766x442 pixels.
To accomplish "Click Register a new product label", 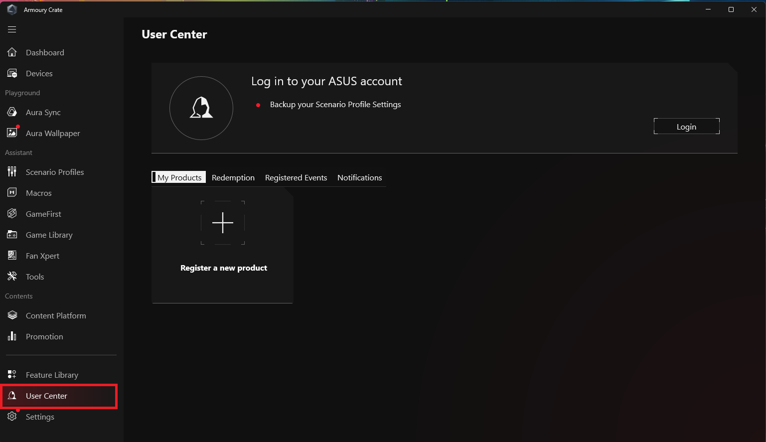I will [224, 268].
